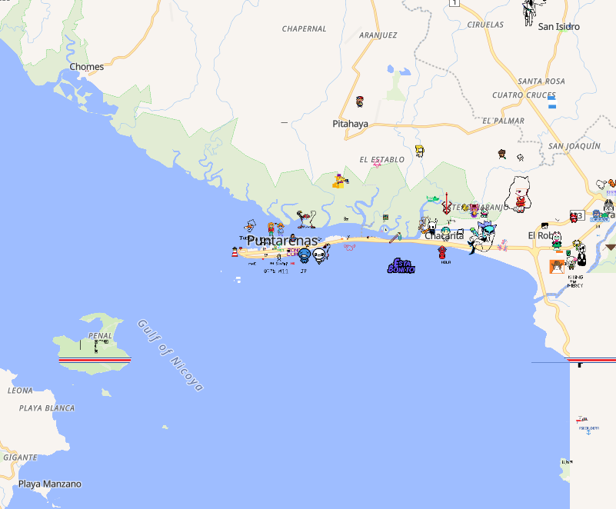Click the pink triangle symbol at El Establo
Image resolution: width=616 pixels, height=509 pixels.
377,163
